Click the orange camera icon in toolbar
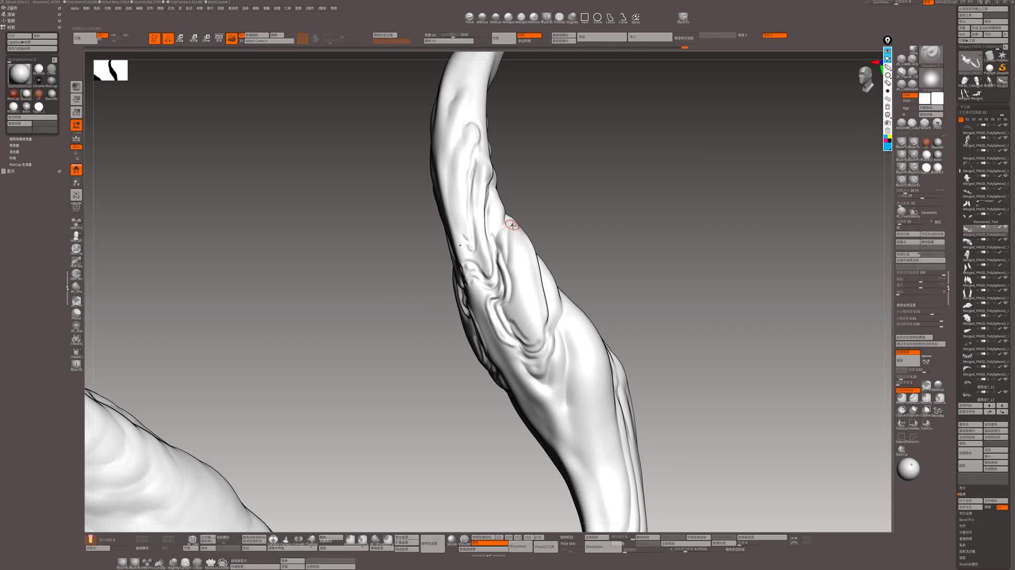 click(x=232, y=39)
